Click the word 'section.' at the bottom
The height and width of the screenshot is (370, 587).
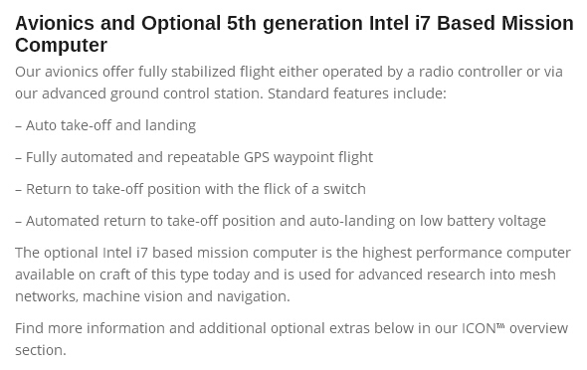click(41, 350)
